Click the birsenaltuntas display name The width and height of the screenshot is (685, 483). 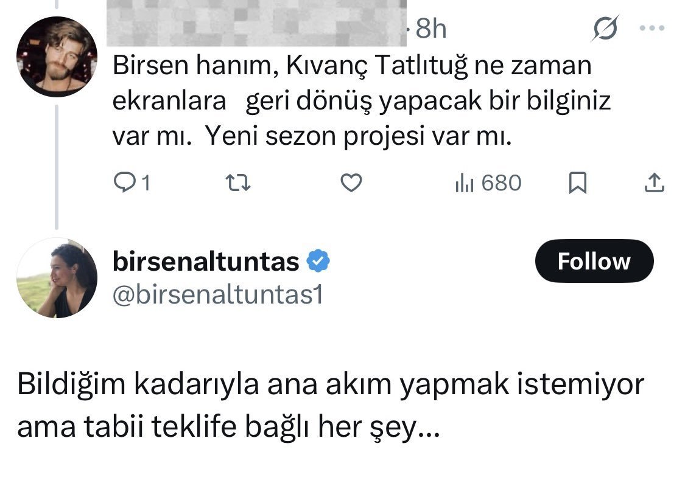click(x=206, y=262)
